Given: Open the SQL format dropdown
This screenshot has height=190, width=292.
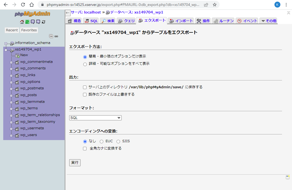Looking at the screenshot, I should click(95, 118).
